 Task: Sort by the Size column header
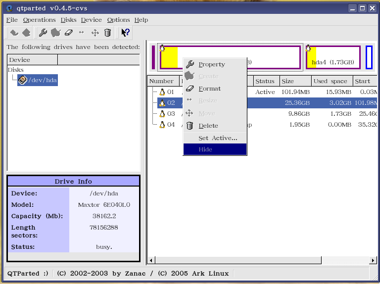pos(295,81)
